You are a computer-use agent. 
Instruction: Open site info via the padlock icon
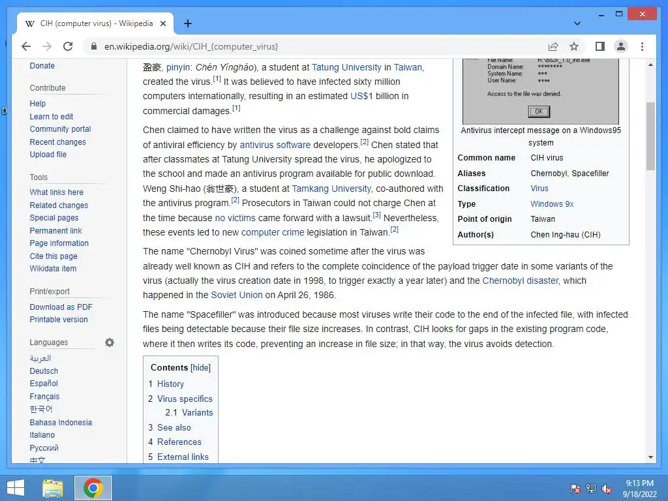click(94, 46)
